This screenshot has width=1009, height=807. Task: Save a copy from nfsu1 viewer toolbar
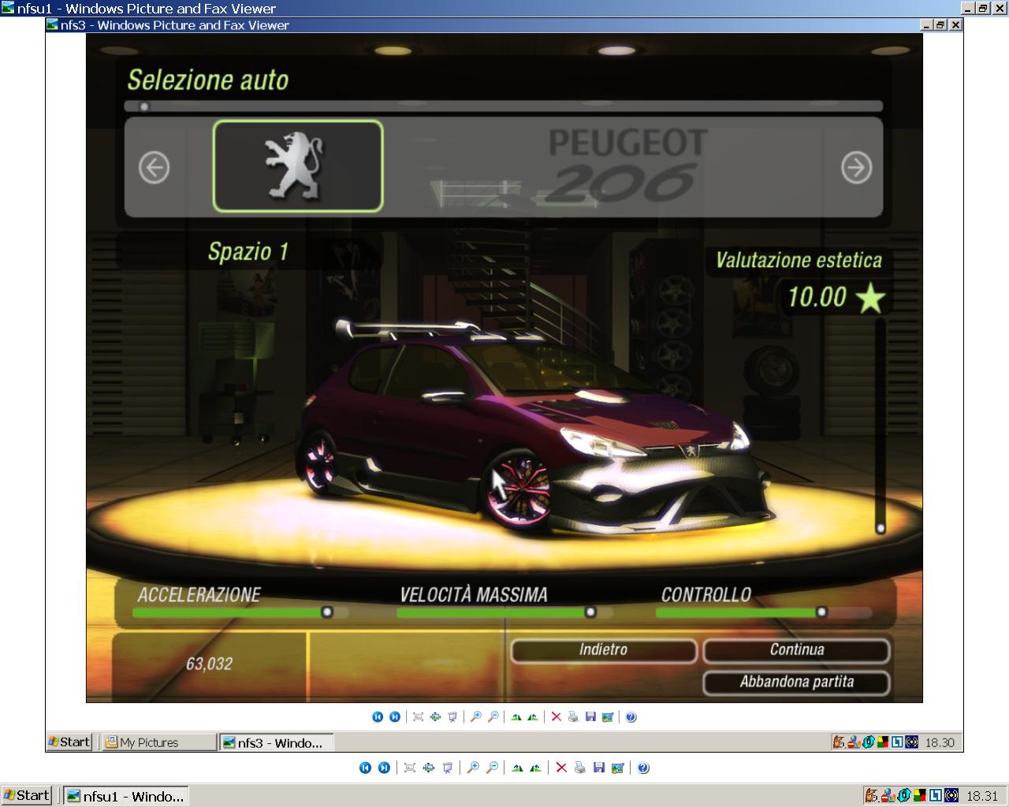coord(599,768)
